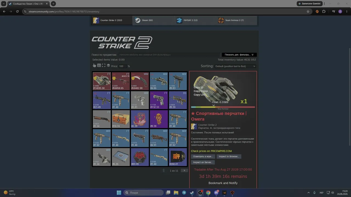This screenshot has height=197, width=351.
Task: Switch to PAYDAY 2 (12) inventory tab
Action: point(195,20)
